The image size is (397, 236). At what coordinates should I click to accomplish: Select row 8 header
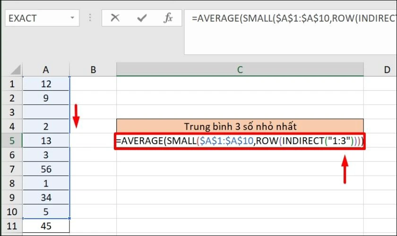coord(12,183)
